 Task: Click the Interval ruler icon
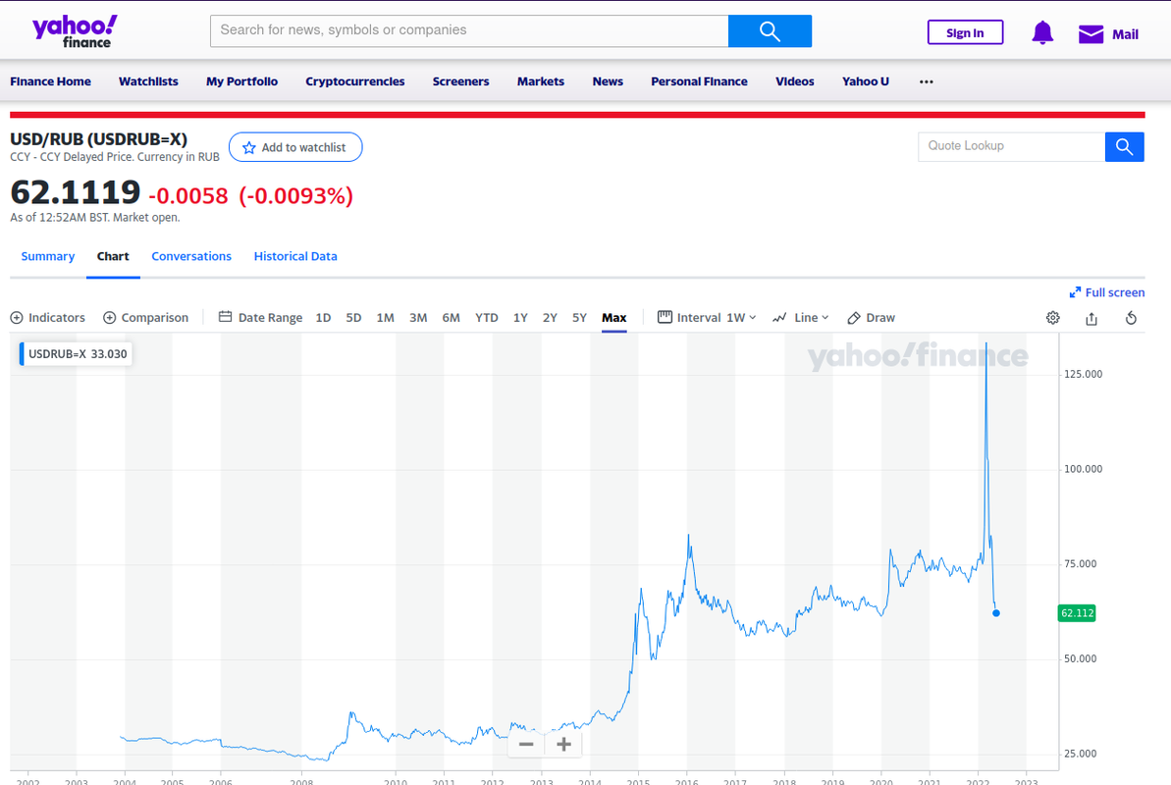[x=665, y=317]
